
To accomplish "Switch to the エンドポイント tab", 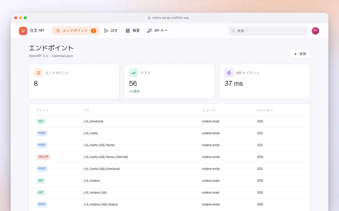I will point(76,31).
